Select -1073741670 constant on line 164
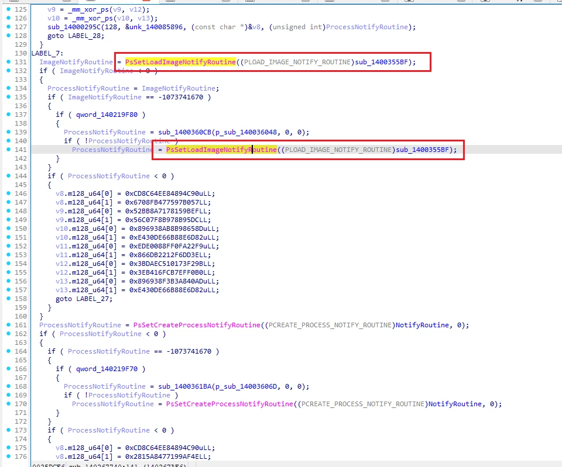Image resolution: width=562 pixels, height=467 pixels. 189,351
